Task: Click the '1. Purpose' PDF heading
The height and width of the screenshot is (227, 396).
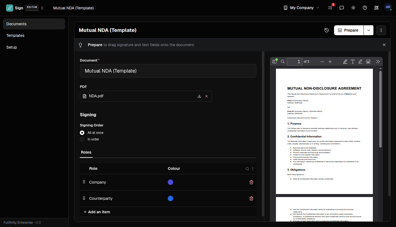Action: (x=294, y=124)
